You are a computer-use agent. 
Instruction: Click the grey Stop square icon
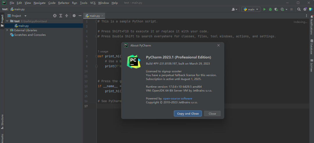point(291,9)
